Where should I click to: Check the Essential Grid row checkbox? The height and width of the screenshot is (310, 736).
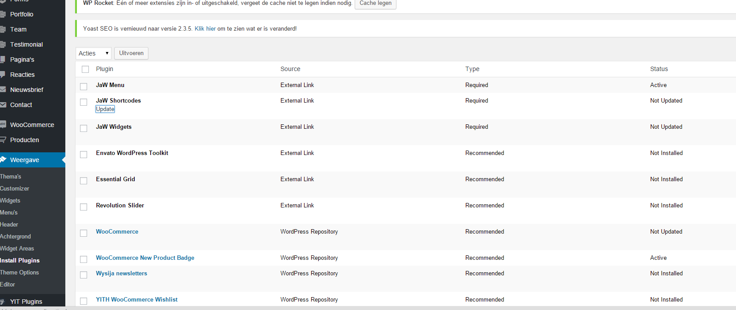coord(84,181)
